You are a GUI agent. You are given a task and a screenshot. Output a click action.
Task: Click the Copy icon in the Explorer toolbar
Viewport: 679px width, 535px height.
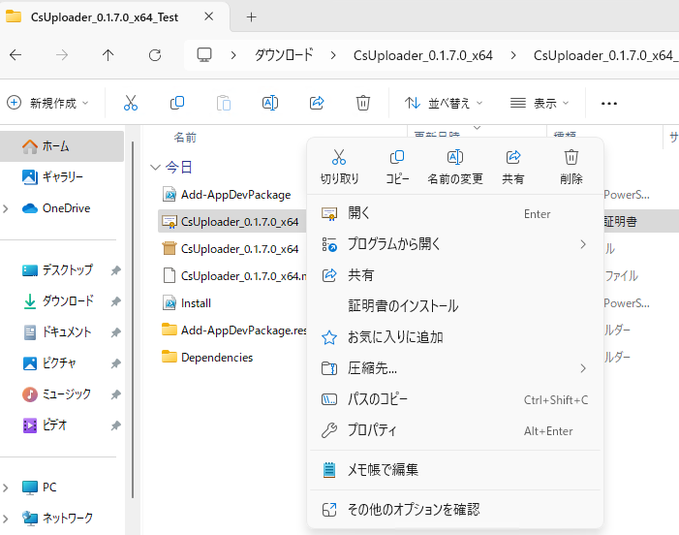(177, 103)
